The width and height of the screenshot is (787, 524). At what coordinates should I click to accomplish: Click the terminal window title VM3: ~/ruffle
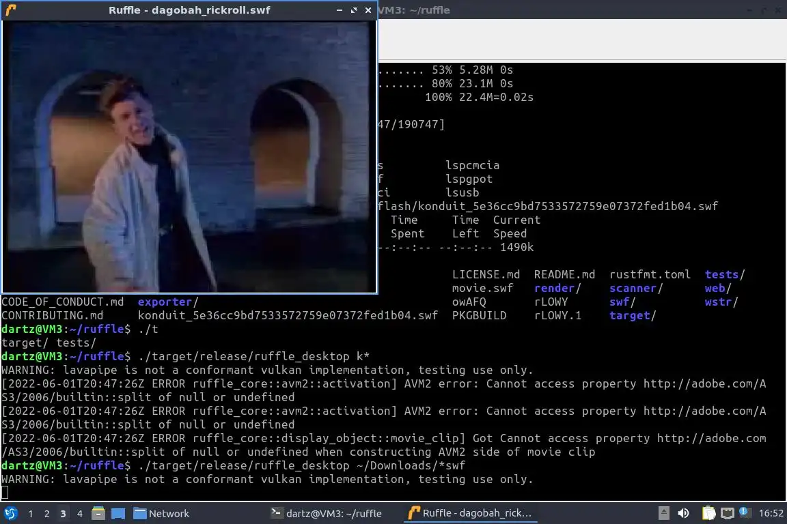[x=414, y=10]
